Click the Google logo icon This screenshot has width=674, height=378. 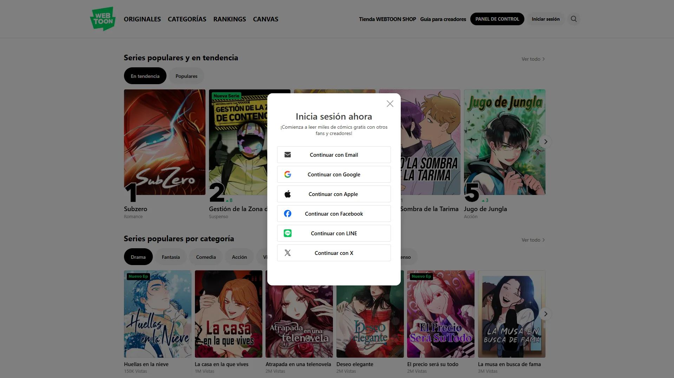(288, 174)
